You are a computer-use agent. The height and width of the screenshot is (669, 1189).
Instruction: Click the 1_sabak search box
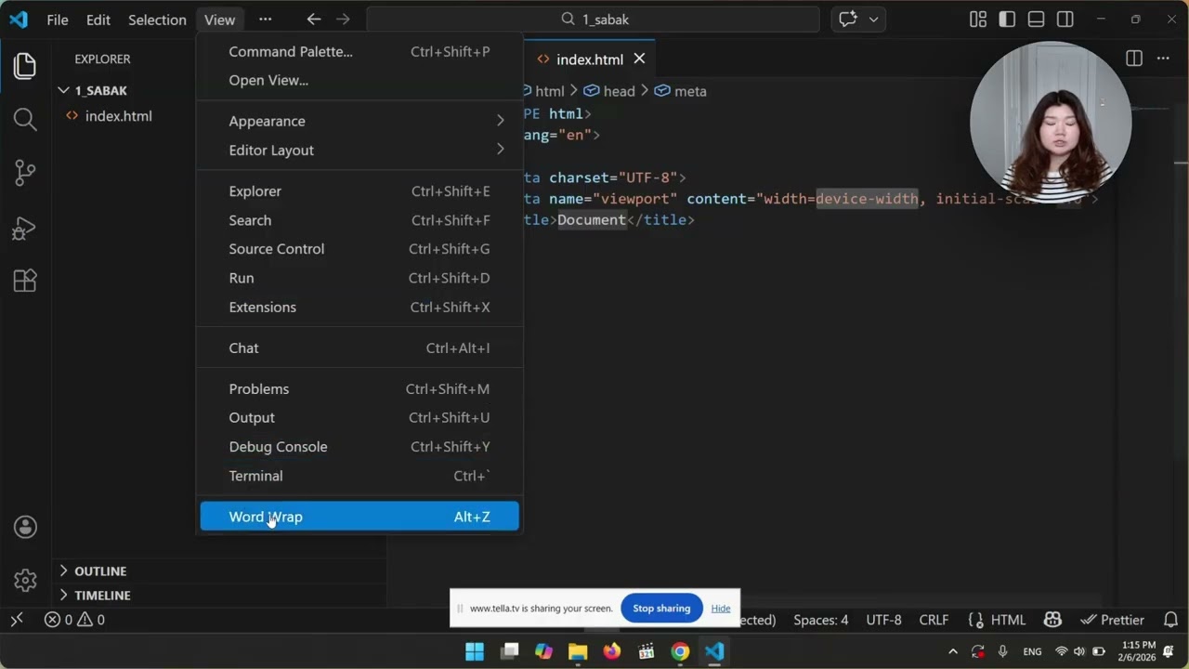[594, 20]
